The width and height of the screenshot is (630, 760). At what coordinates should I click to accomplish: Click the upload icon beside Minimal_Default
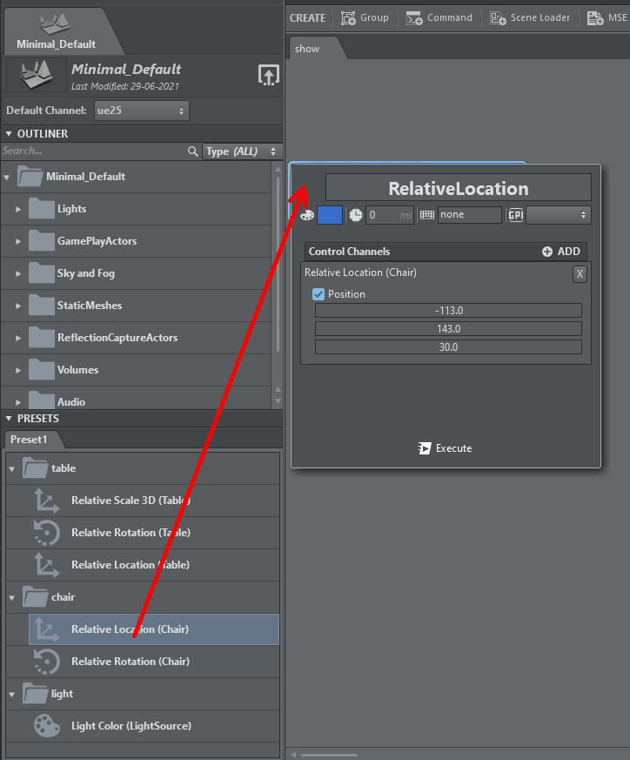[269, 75]
